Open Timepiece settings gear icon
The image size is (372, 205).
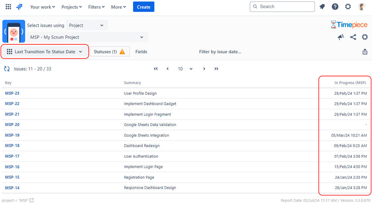pos(365,37)
